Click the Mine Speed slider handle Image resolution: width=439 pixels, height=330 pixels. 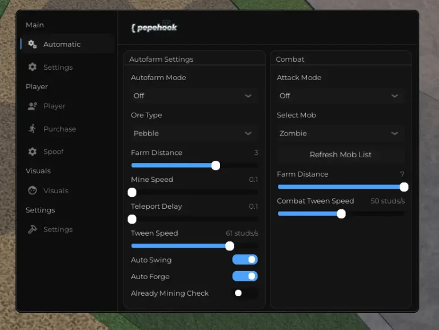[132, 192]
